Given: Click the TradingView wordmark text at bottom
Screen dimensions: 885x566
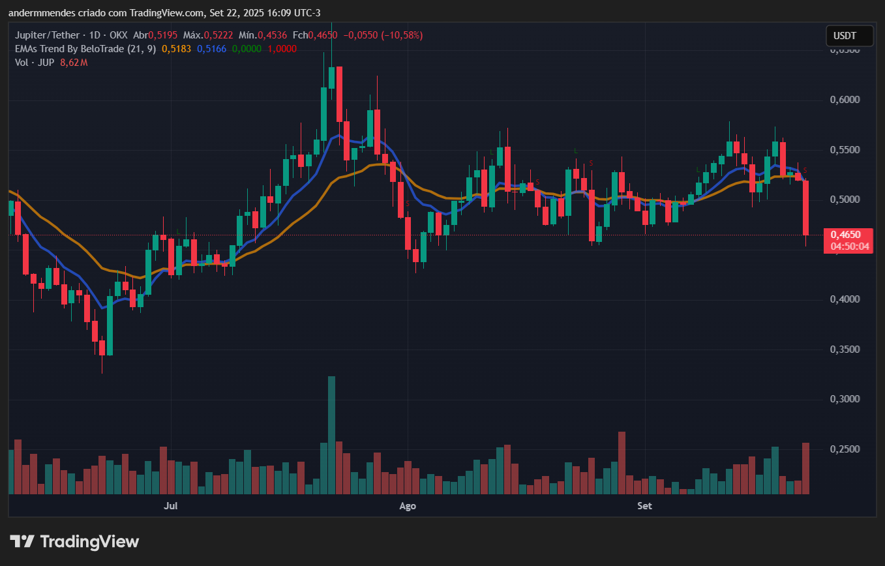Looking at the screenshot, I should (89, 541).
